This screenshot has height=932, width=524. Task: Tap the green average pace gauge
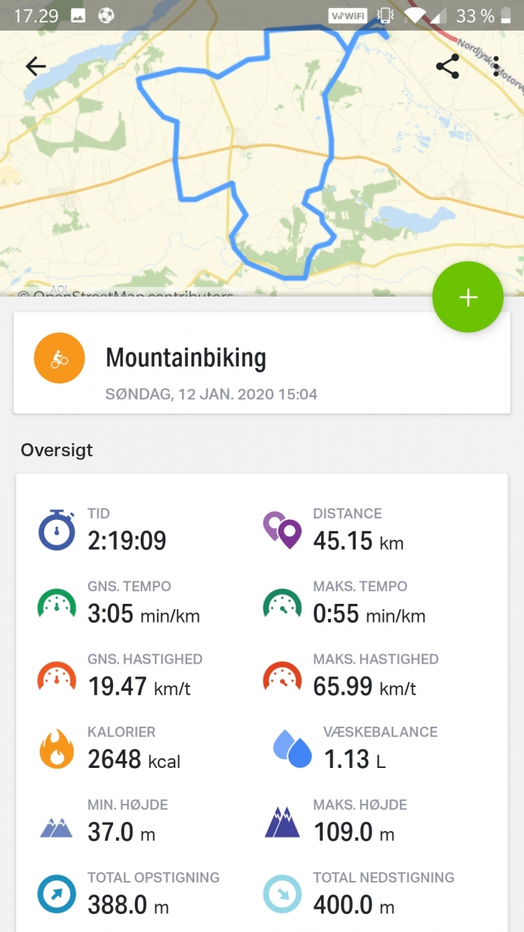[x=57, y=603]
